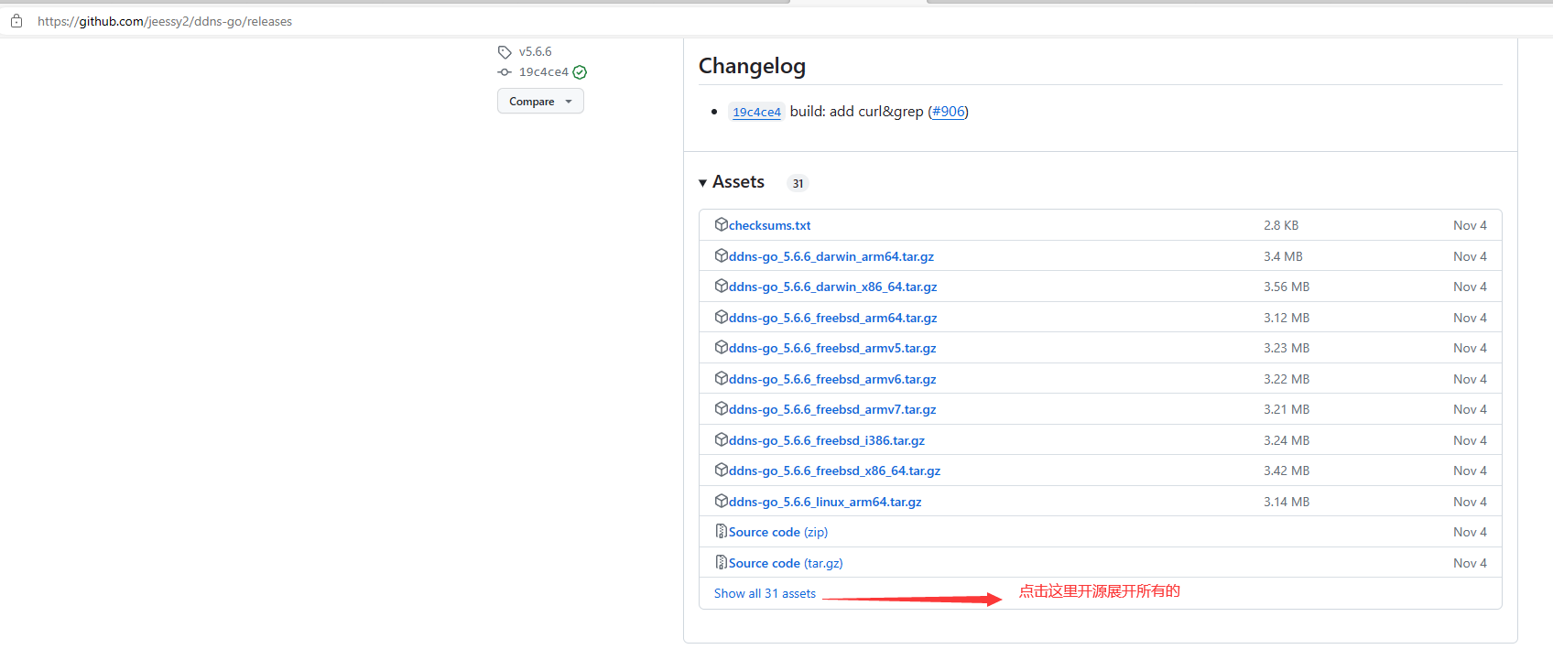
Task: Click the lock icon in address bar
Action: (x=16, y=21)
